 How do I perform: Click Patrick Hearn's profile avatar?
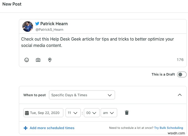click(x=28, y=26)
